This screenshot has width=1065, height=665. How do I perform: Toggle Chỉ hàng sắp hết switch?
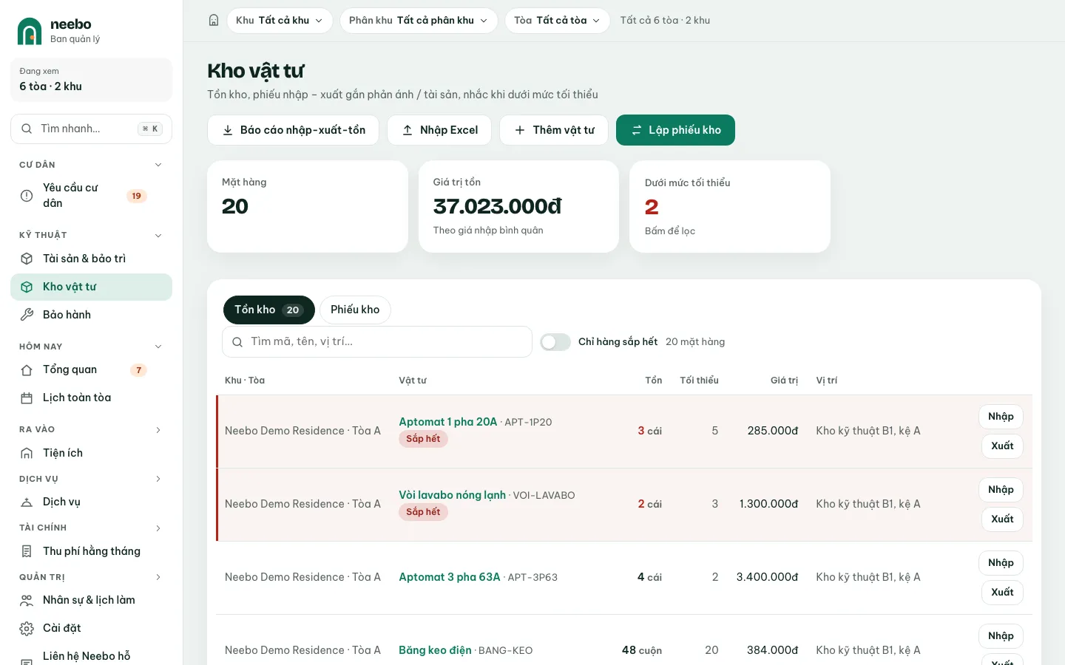coord(555,342)
